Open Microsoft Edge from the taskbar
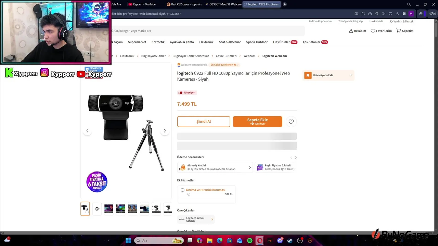The height and width of the screenshot is (246, 438). pos(220,241)
